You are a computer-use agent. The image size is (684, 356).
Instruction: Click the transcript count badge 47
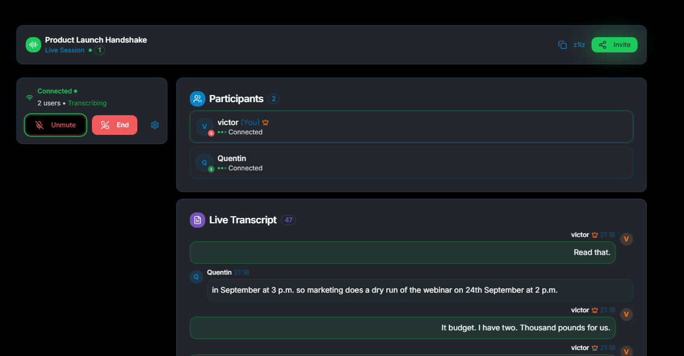pos(288,220)
